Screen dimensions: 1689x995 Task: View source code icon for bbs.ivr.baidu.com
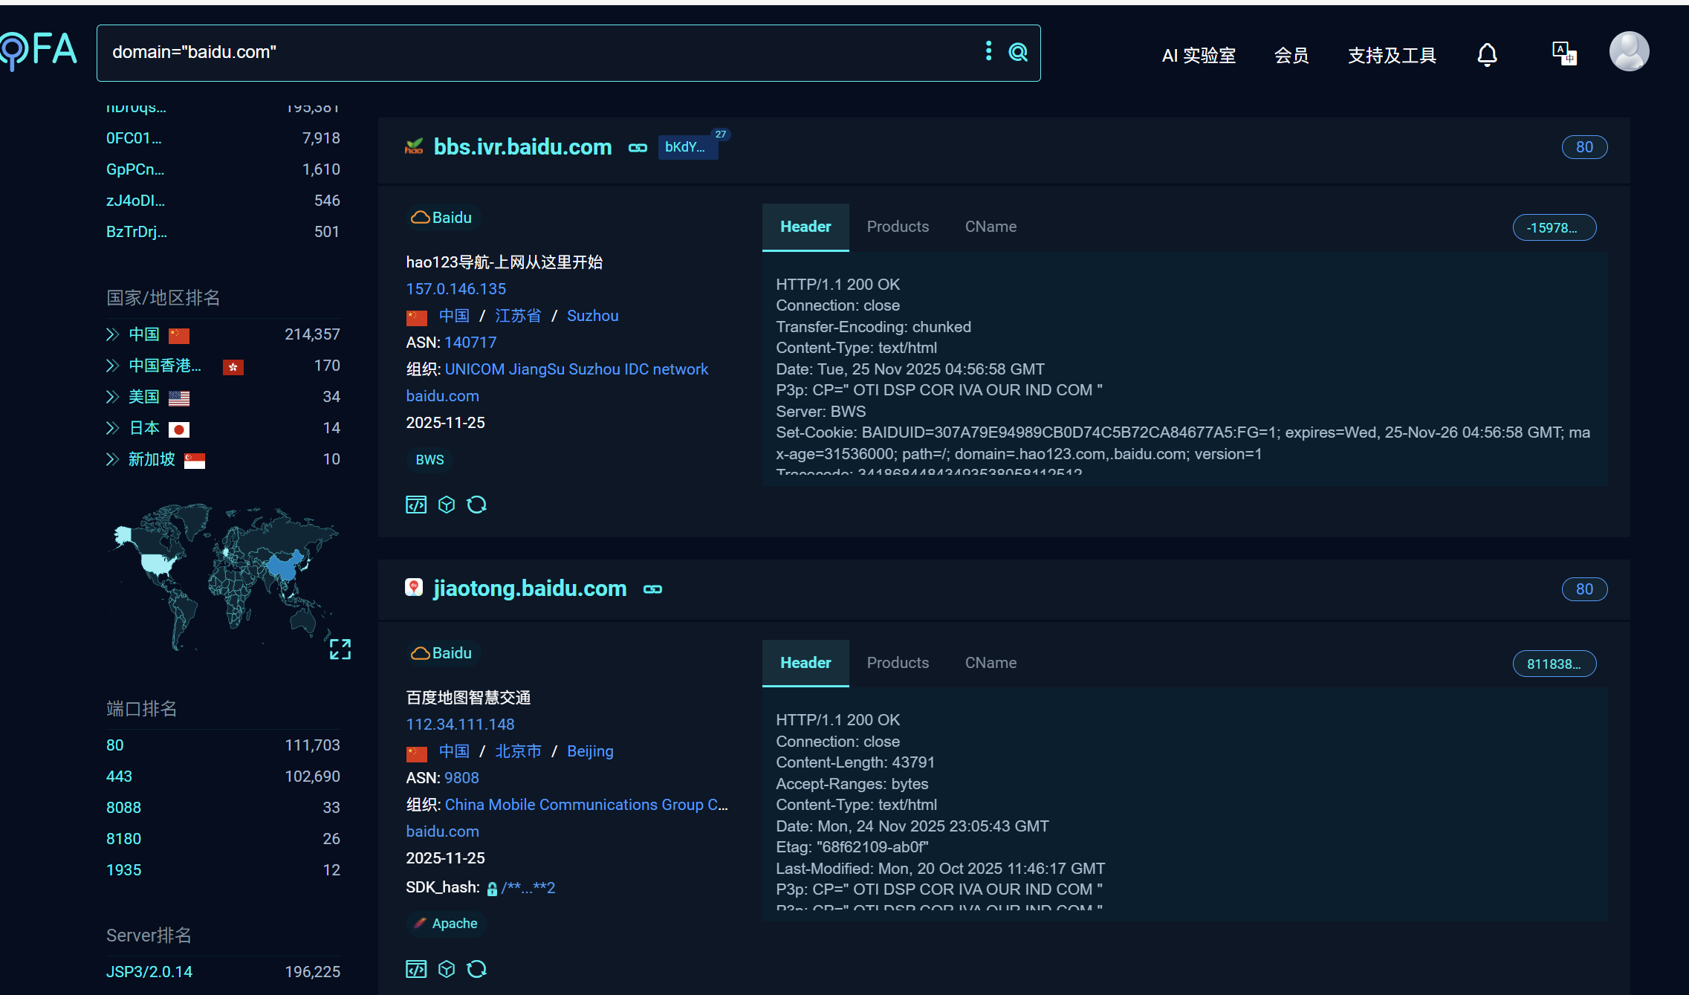[x=416, y=505]
